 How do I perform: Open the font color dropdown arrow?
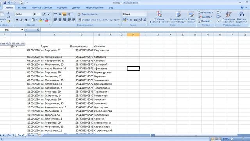pyautogui.click(x=50, y=20)
